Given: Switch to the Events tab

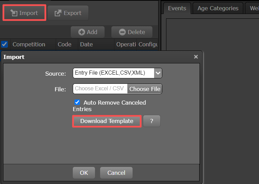Looking at the screenshot, I should (x=177, y=8).
